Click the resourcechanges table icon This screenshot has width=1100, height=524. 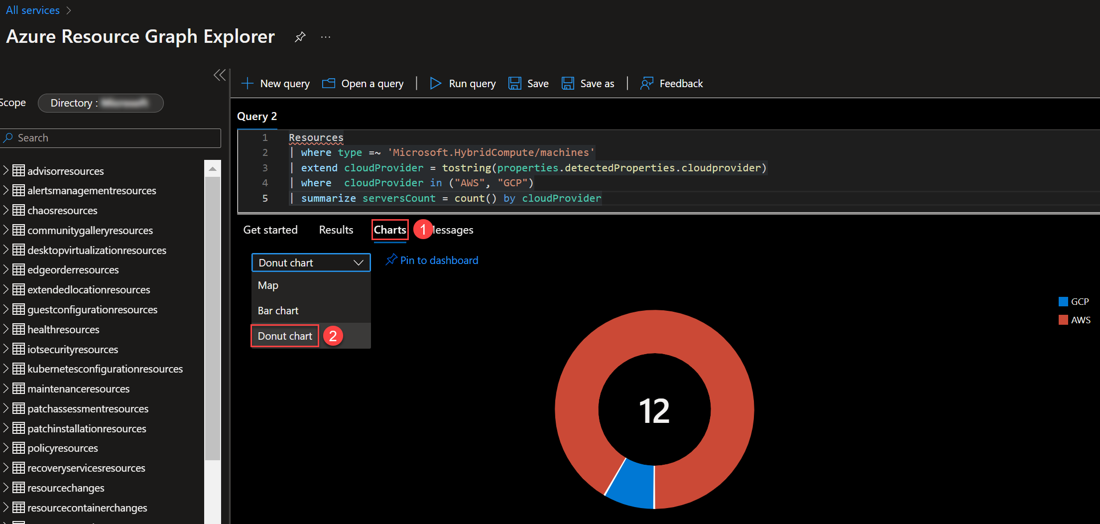click(x=18, y=488)
